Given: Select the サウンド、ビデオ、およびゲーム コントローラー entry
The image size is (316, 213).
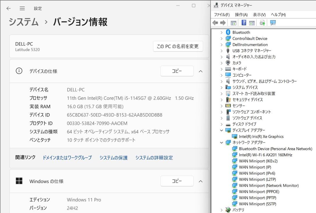Looking at the screenshot, I should point(264,81).
